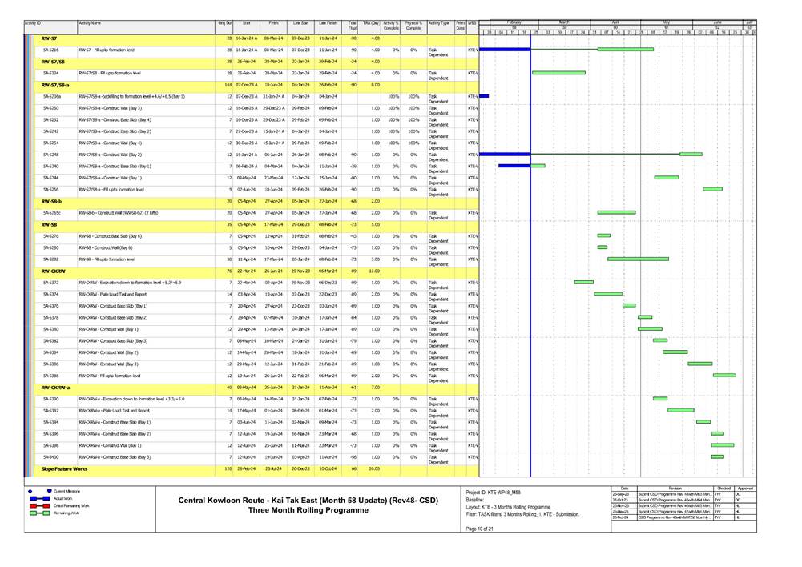Click the Current Milestone diamond legend icon
Image resolution: width=802 pixels, height=567 pixels.
click(x=30, y=491)
